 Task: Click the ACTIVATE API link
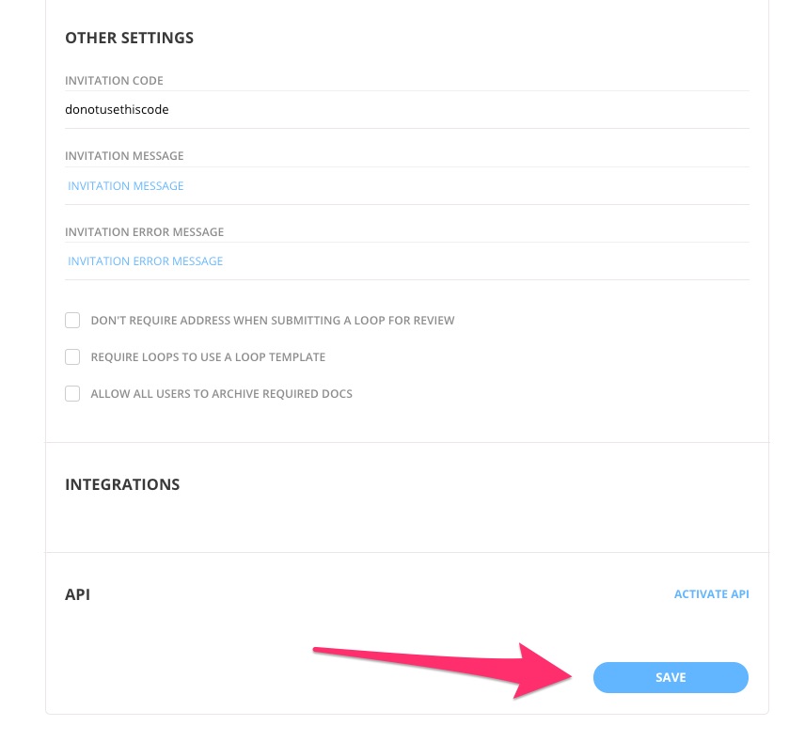pos(711,593)
